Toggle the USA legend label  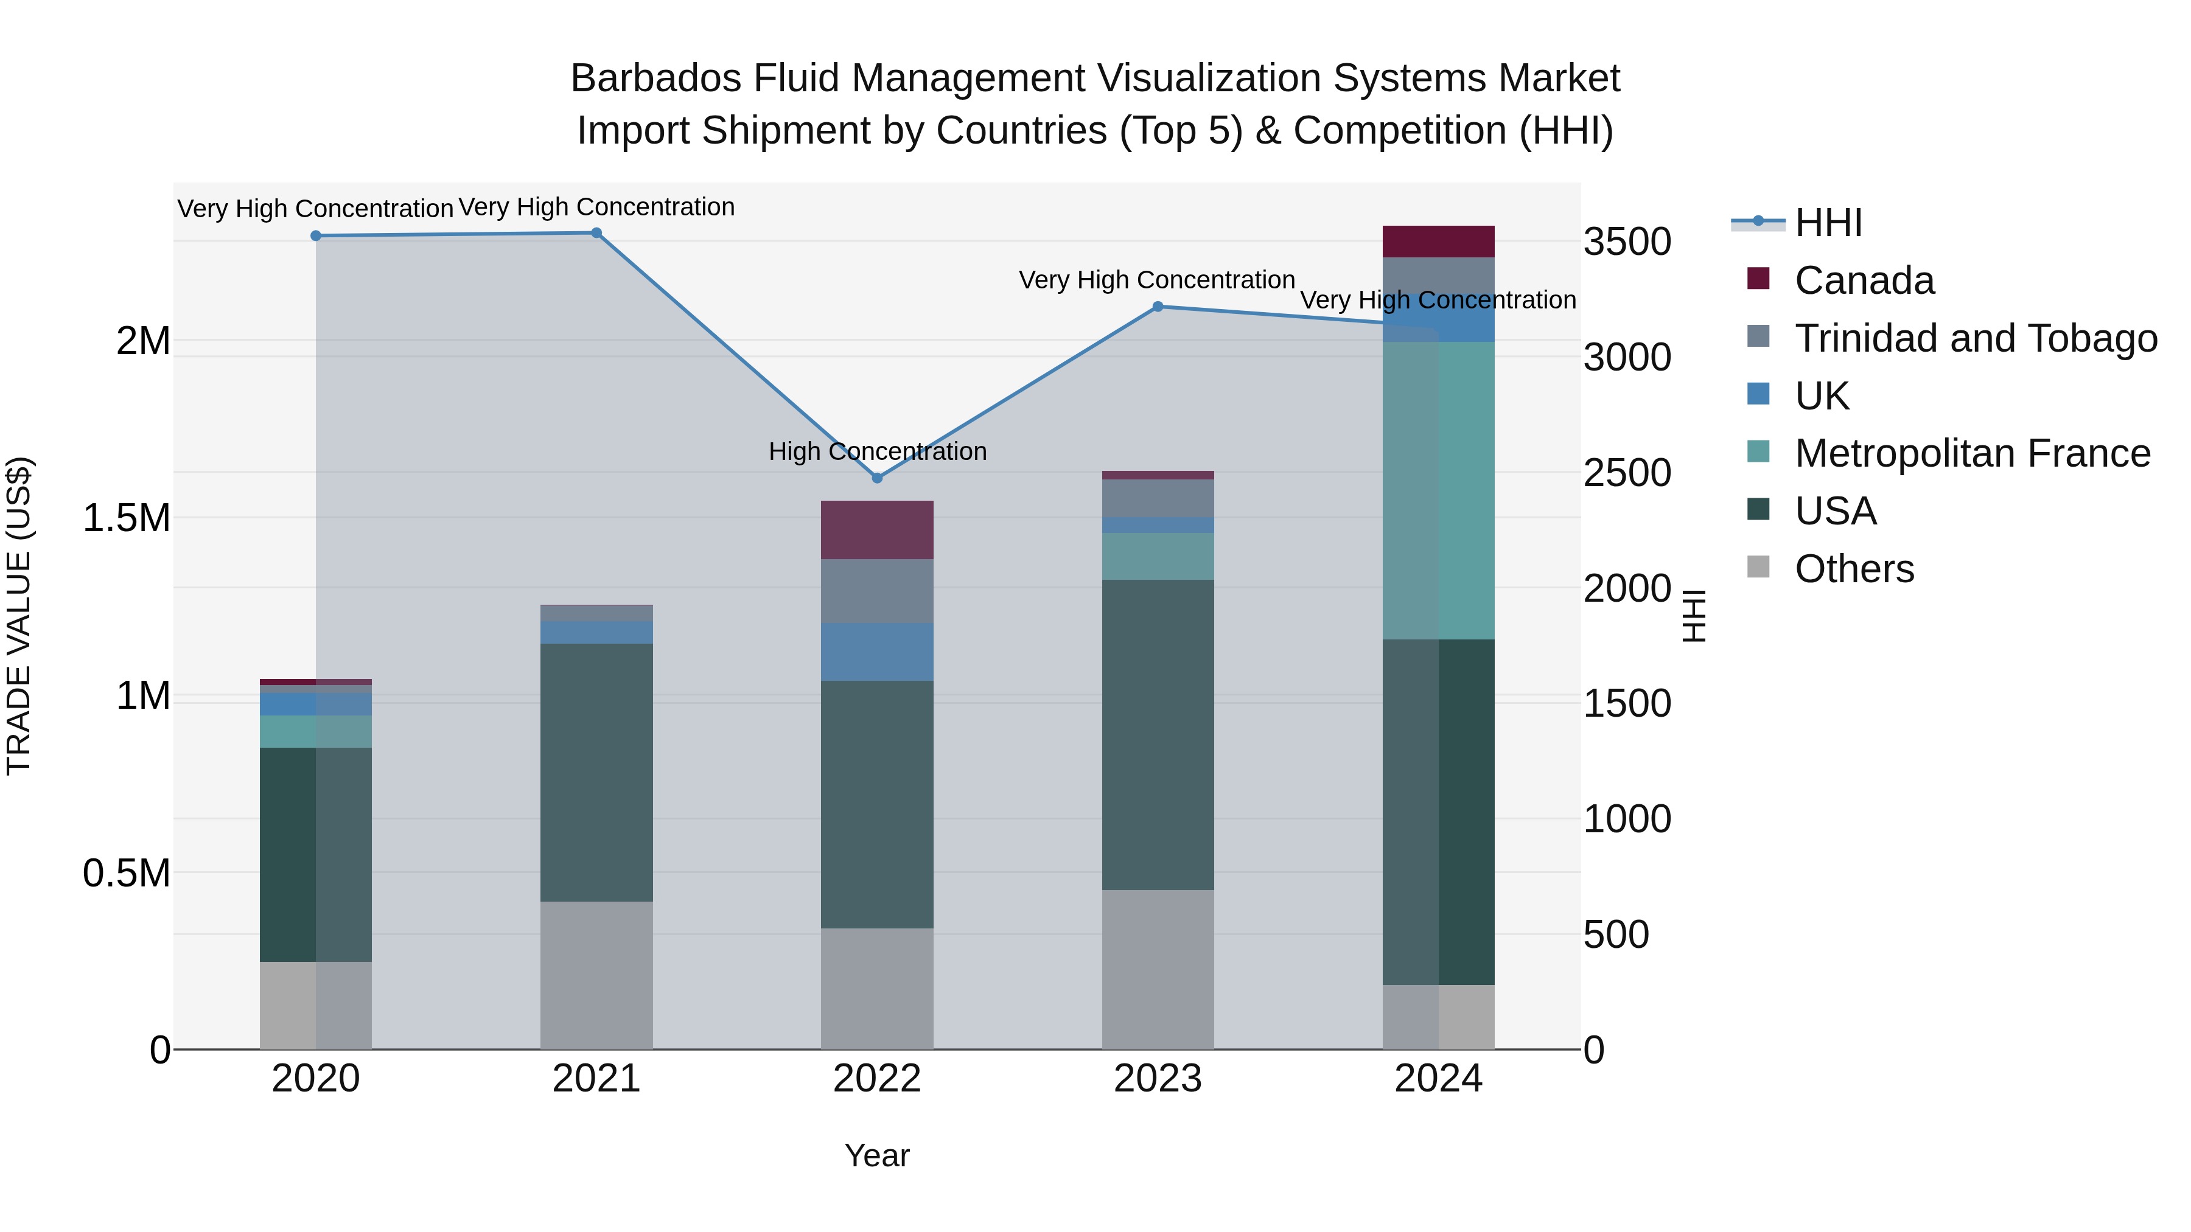(x=1836, y=511)
